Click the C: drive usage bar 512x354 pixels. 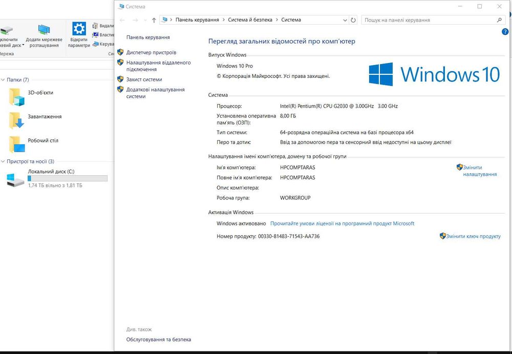(68, 178)
